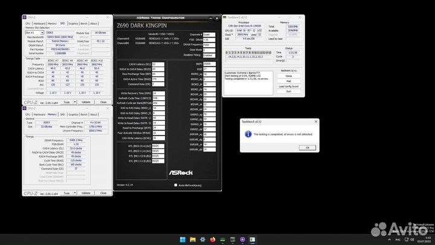Image resolution: width=435 pixels, height=245 pixels.
Task: Open About tab in upper CPU-Z window
Action: coord(94,24)
